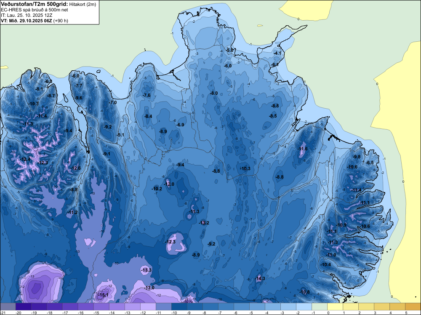The width and height of the screenshot is (421, 315).
Task: Click the -6.5 temperature label
Action: 370,163
